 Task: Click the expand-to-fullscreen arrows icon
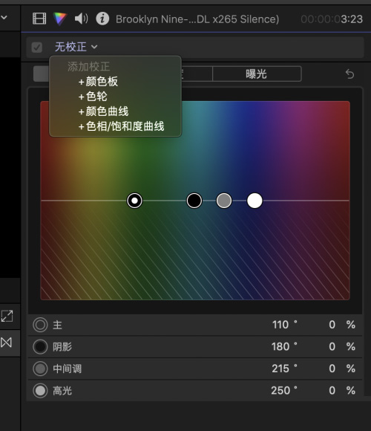(7, 316)
